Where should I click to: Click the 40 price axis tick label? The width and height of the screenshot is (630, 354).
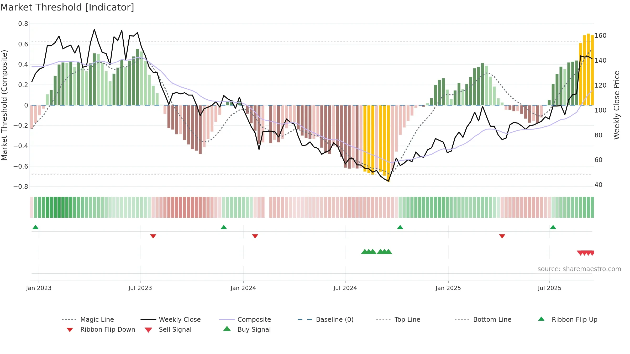(x=598, y=185)
